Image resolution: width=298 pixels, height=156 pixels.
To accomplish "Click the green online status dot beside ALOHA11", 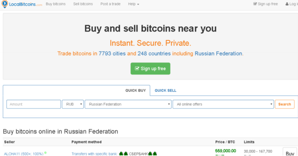I will [45, 153].
